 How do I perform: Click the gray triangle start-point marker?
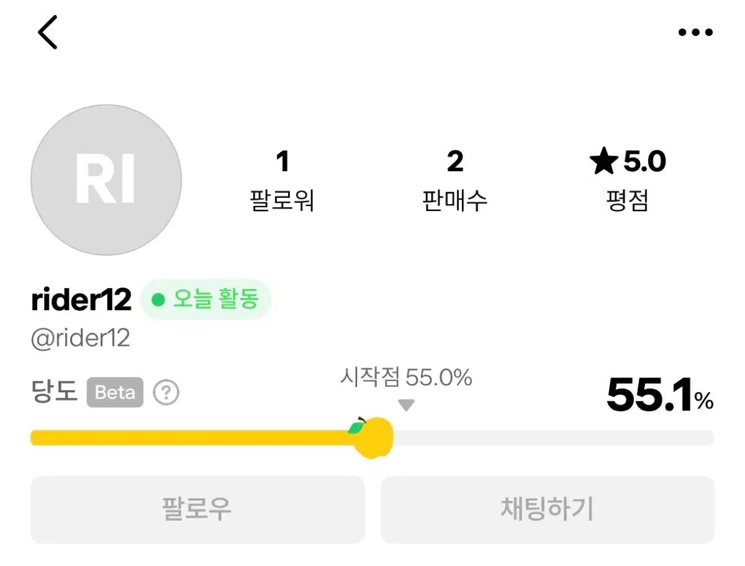click(406, 405)
